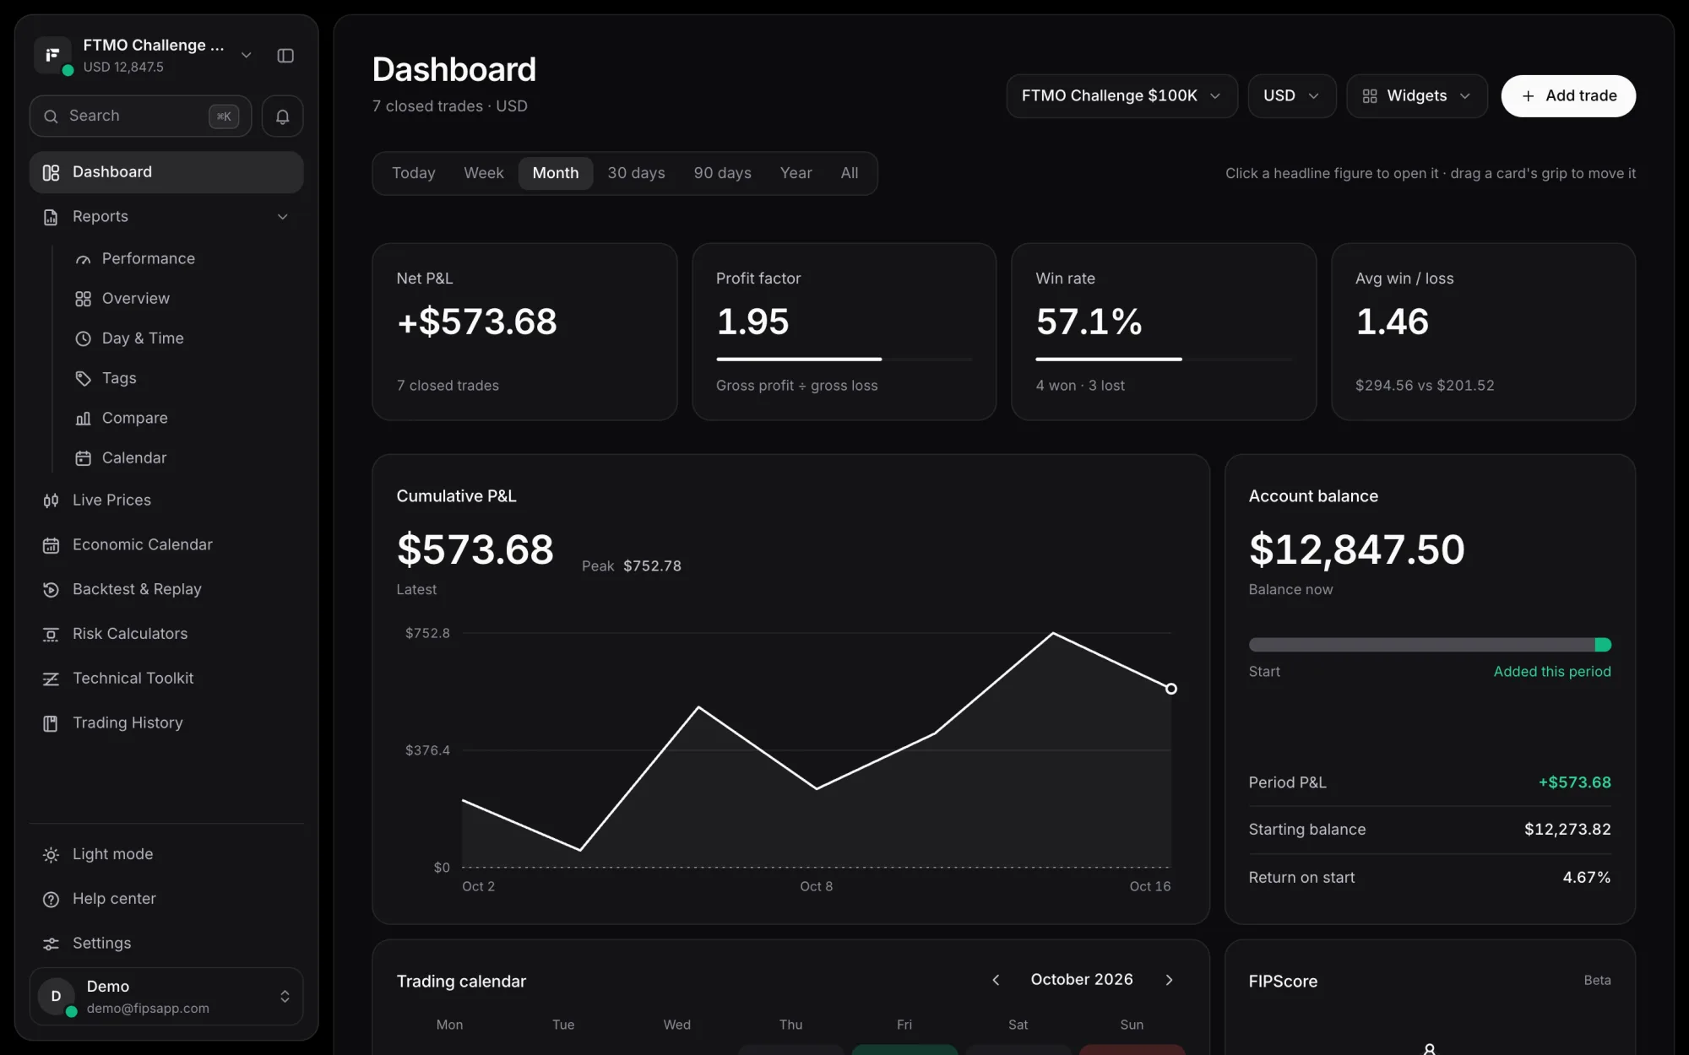The height and width of the screenshot is (1055, 1689).
Task: Collapse sidebar using panel toggle icon
Action: click(x=285, y=56)
